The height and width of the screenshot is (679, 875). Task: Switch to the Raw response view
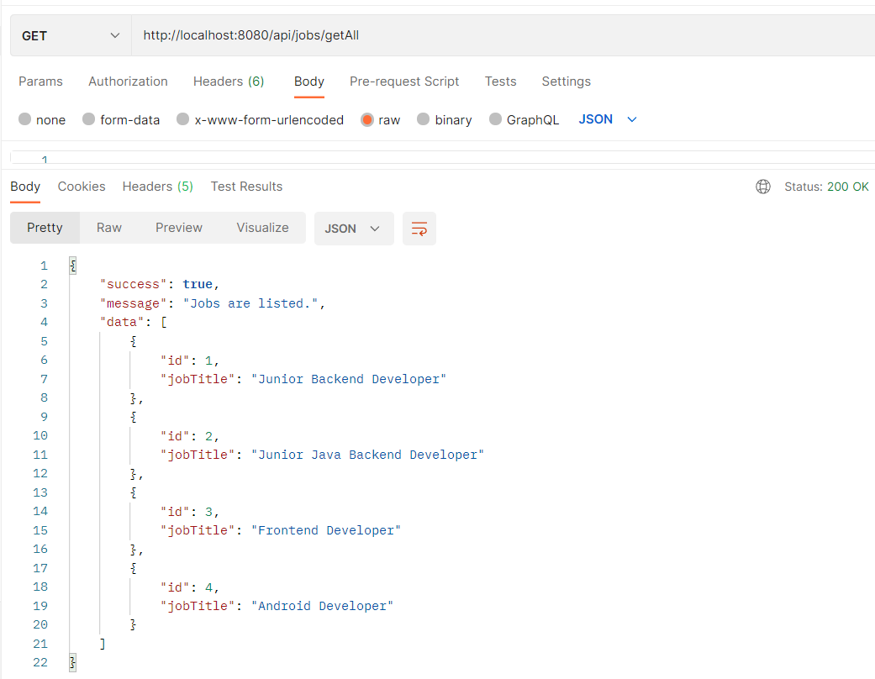pos(108,228)
